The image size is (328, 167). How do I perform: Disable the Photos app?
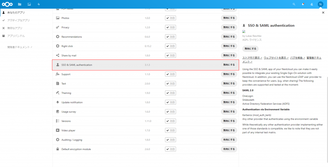229,18
